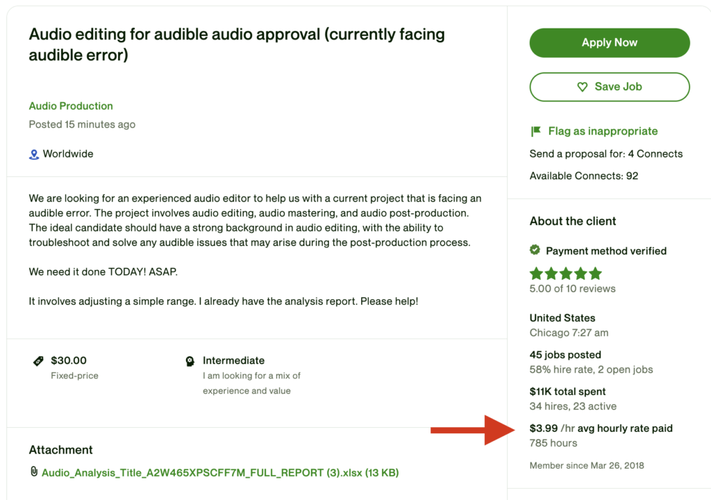The width and height of the screenshot is (711, 500).
Task: Click the Apply Now button
Action: point(609,43)
